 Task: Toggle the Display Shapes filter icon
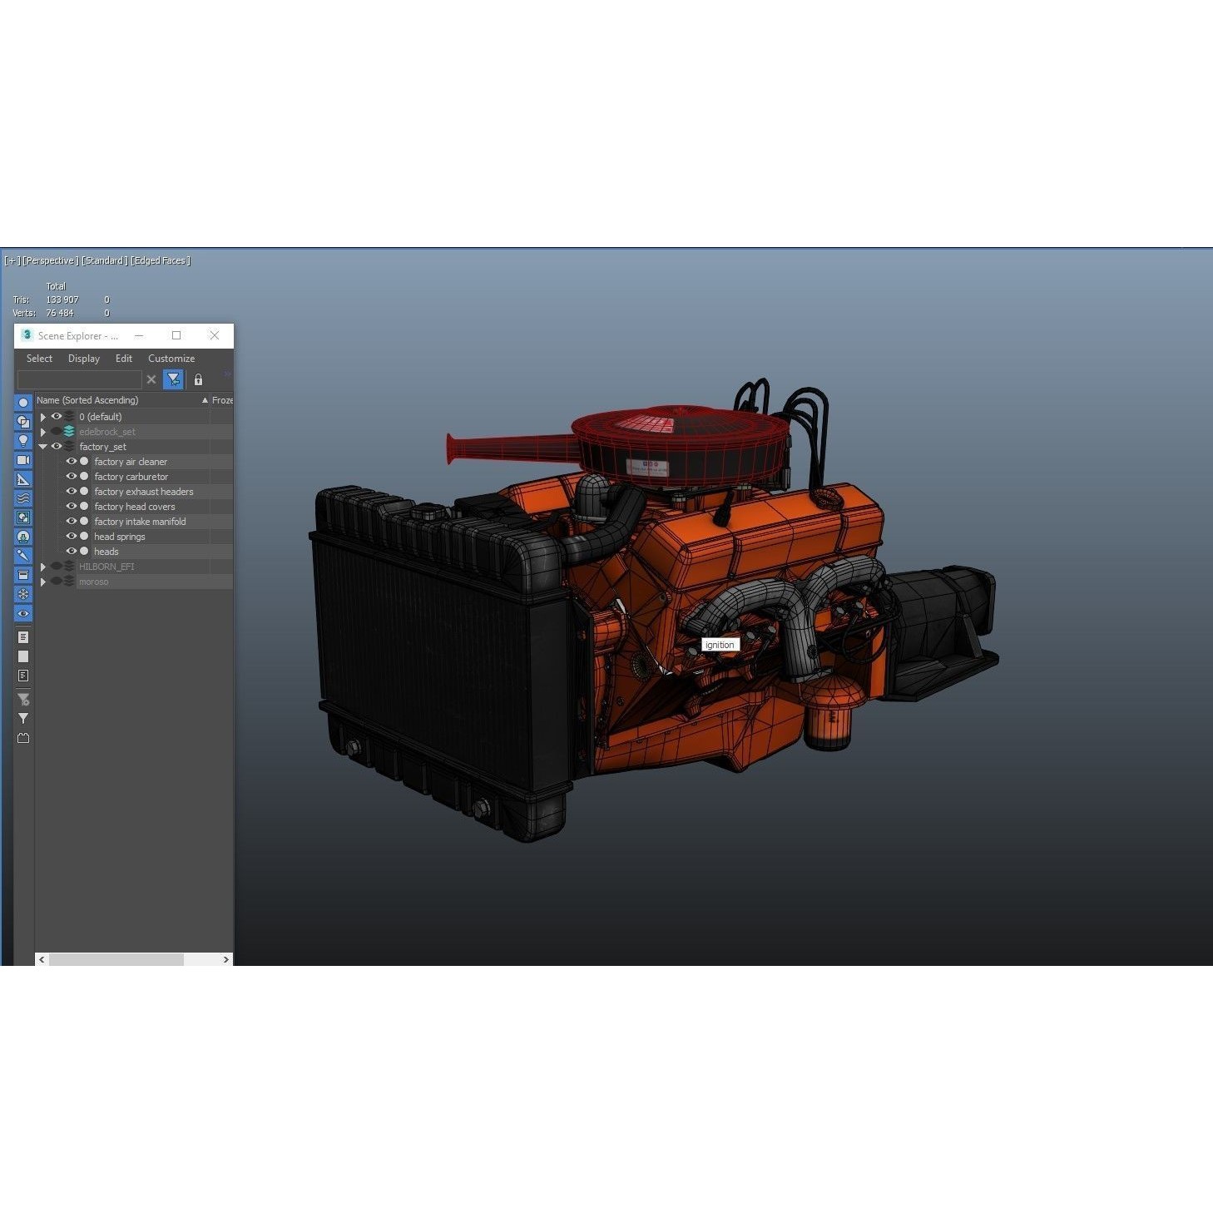pos(23,423)
